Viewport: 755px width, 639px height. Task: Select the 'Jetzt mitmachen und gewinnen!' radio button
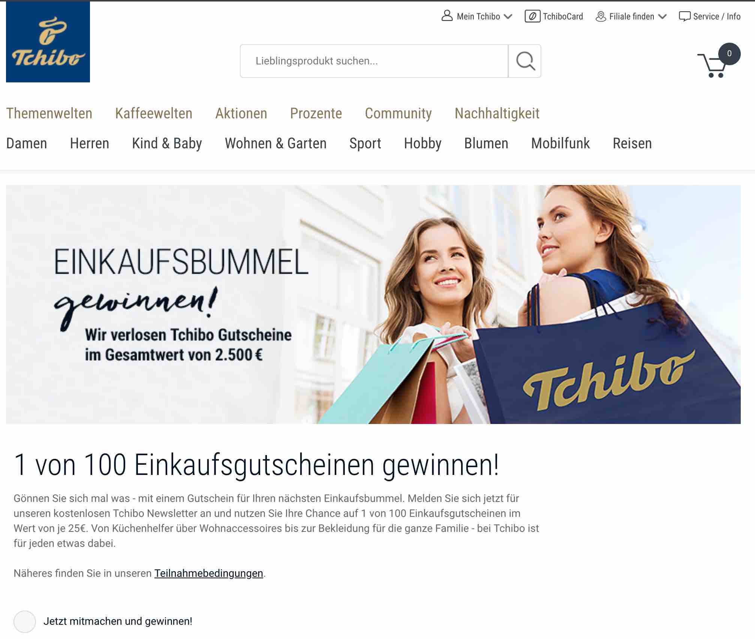tap(25, 621)
